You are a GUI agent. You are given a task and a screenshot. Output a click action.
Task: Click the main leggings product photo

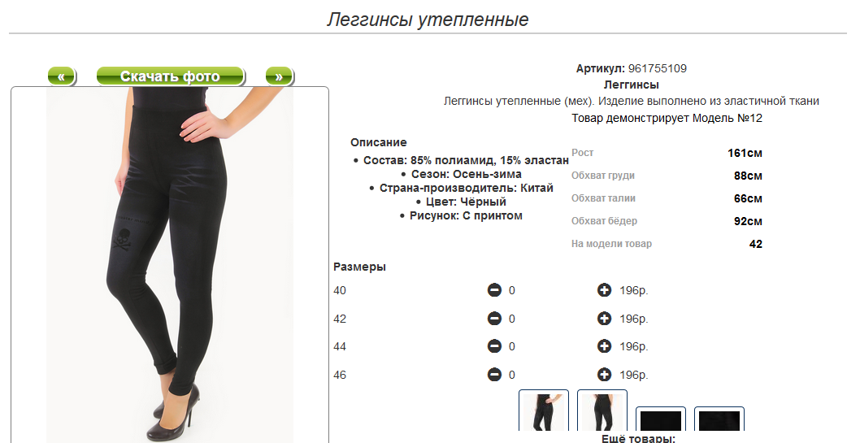coord(169,265)
